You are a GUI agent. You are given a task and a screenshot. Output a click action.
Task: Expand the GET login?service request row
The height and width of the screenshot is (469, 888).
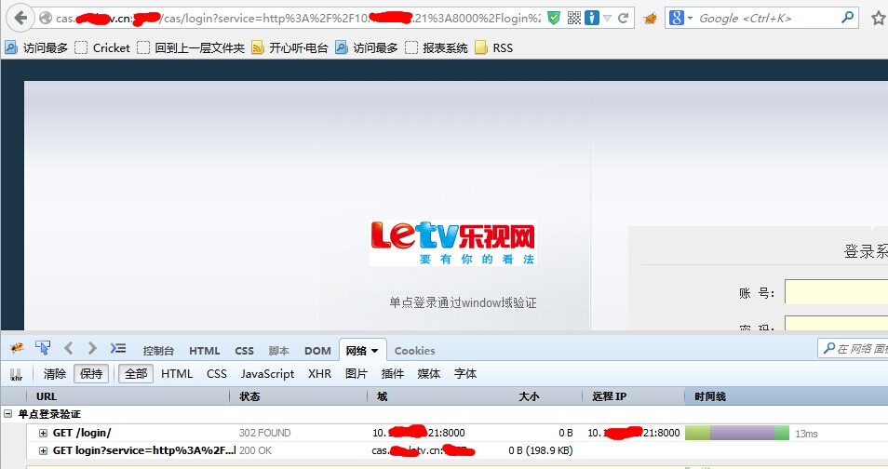(43, 451)
